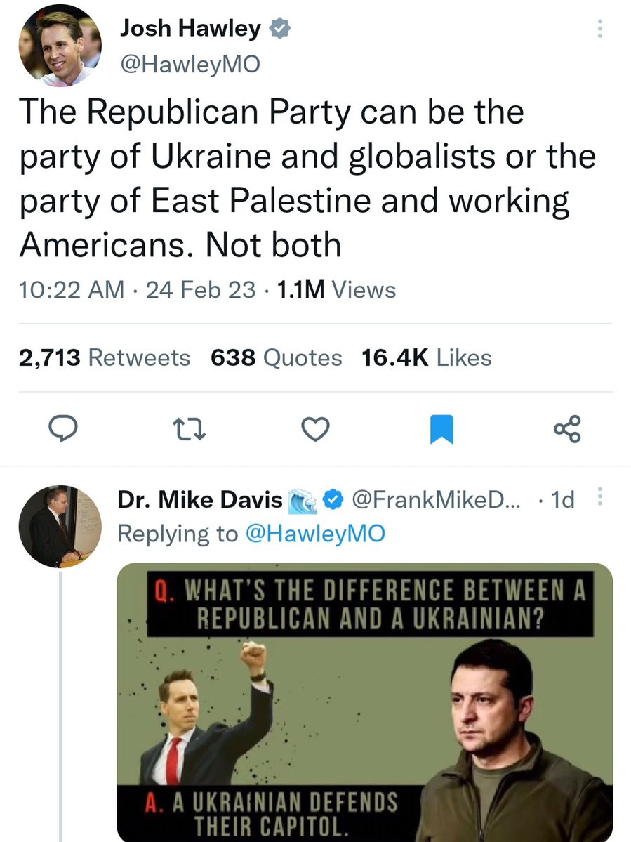Toggle the blue bookmark icon
The height and width of the screenshot is (842, 631).
441,428
